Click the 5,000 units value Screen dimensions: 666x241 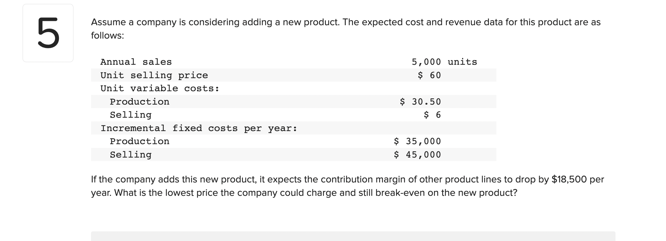coord(444,62)
